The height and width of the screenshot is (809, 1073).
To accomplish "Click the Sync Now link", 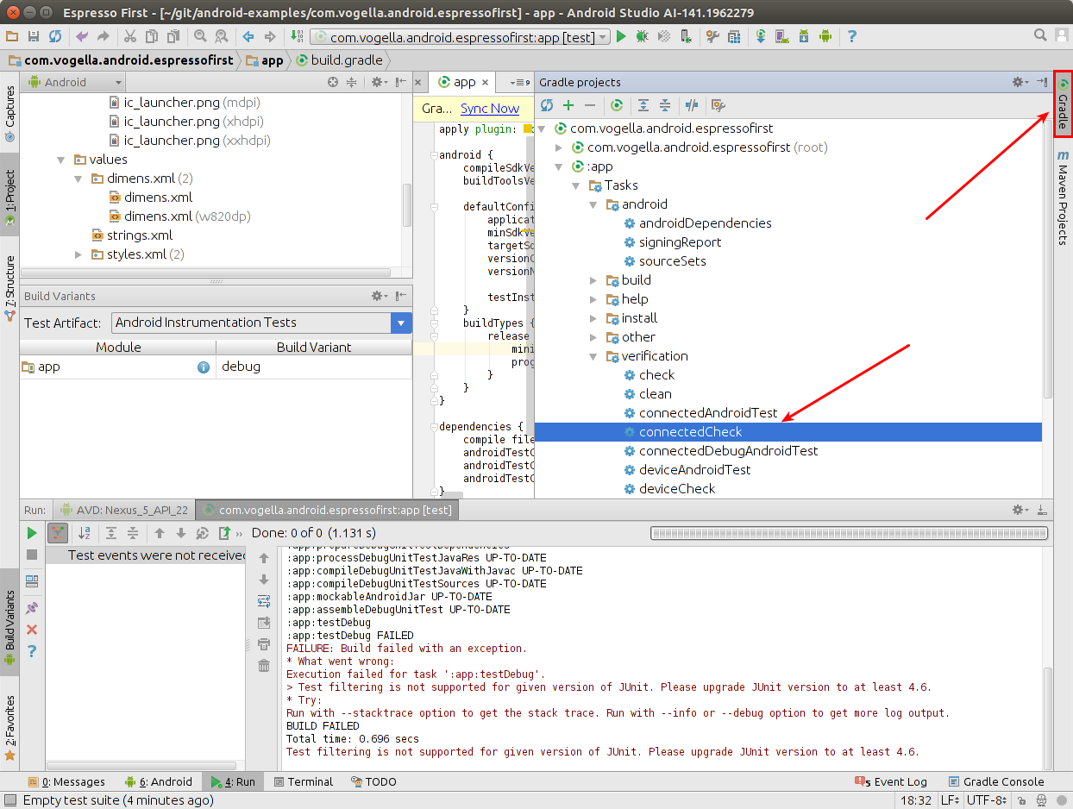I will [489, 109].
